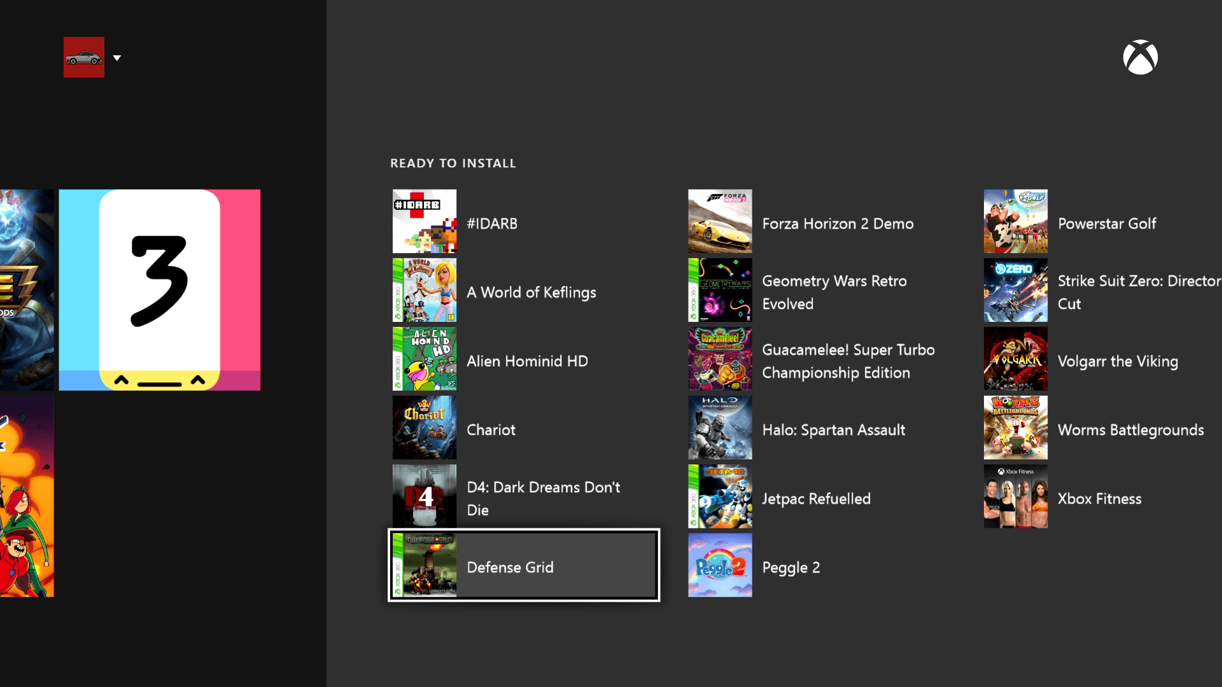Select the "Xbox Fitness" title text

(x=1100, y=499)
